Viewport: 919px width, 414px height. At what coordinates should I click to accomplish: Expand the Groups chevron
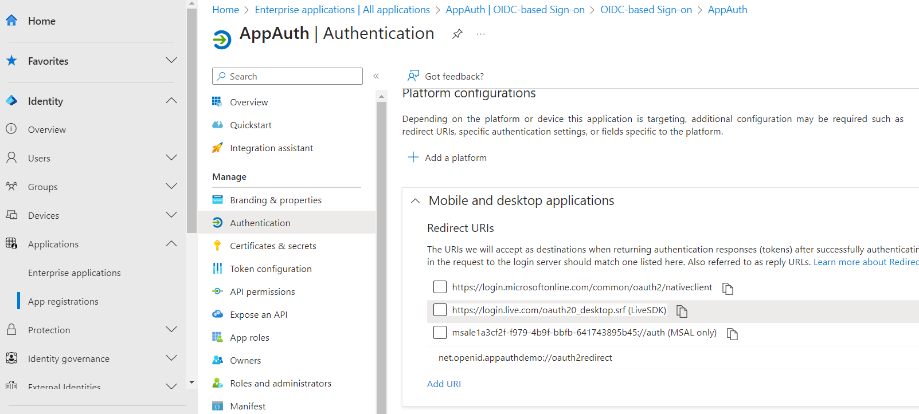(x=171, y=186)
